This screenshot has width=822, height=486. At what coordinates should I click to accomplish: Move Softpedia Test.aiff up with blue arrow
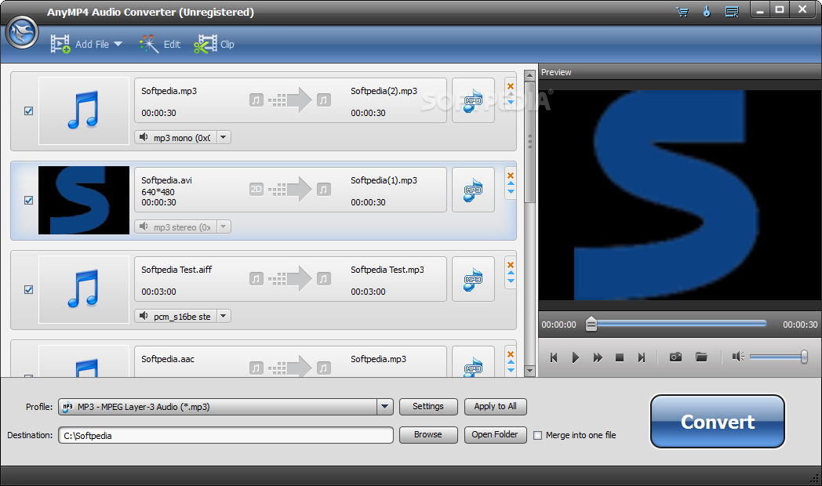[x=511, y=274]
